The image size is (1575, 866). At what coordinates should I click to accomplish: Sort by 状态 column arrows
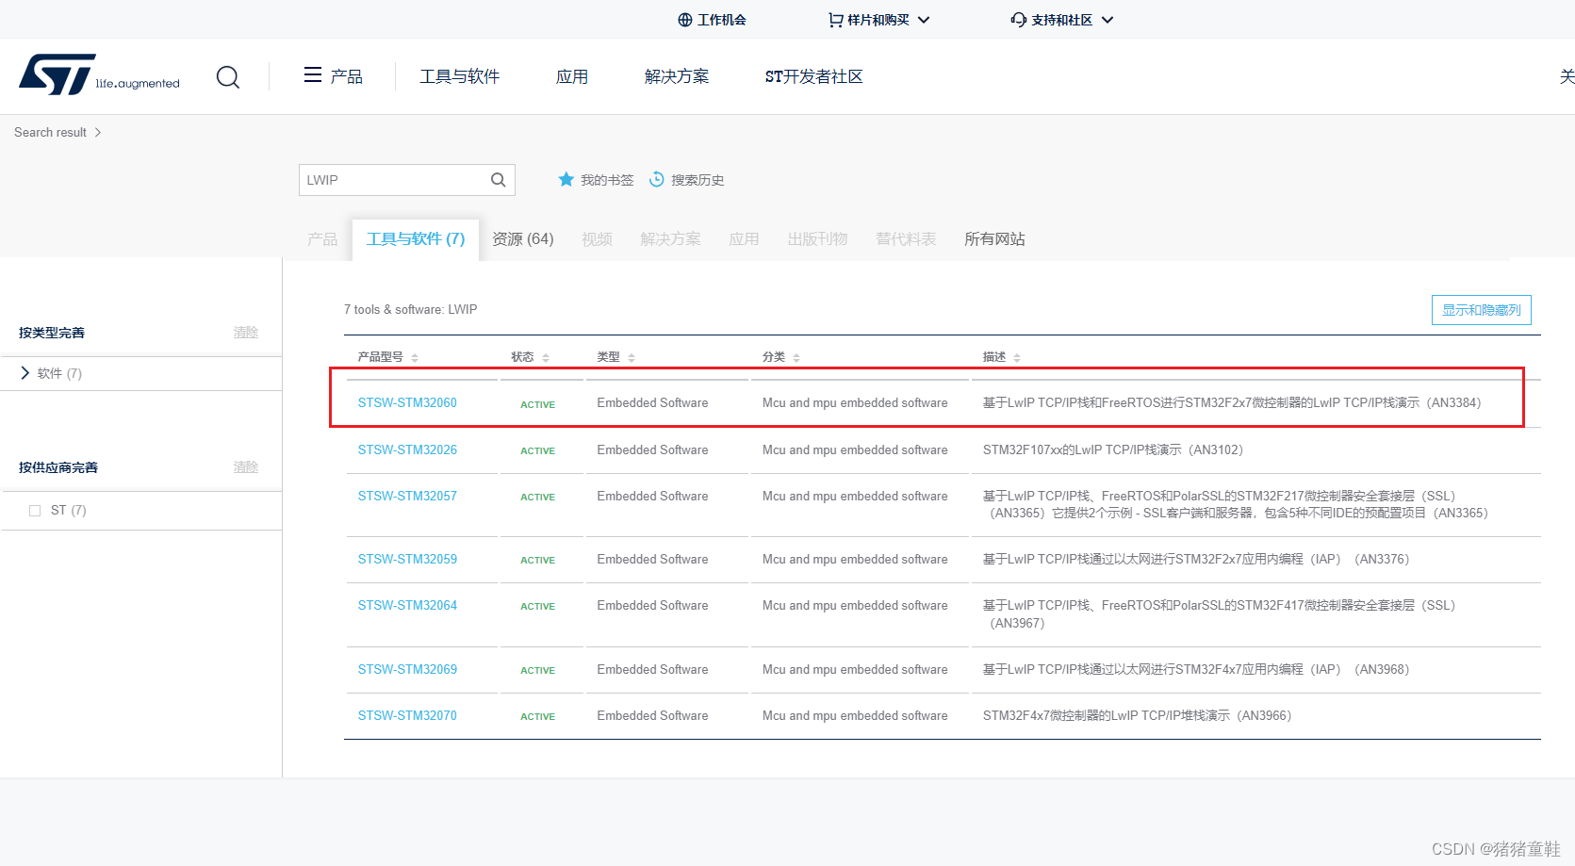[546, 358]
